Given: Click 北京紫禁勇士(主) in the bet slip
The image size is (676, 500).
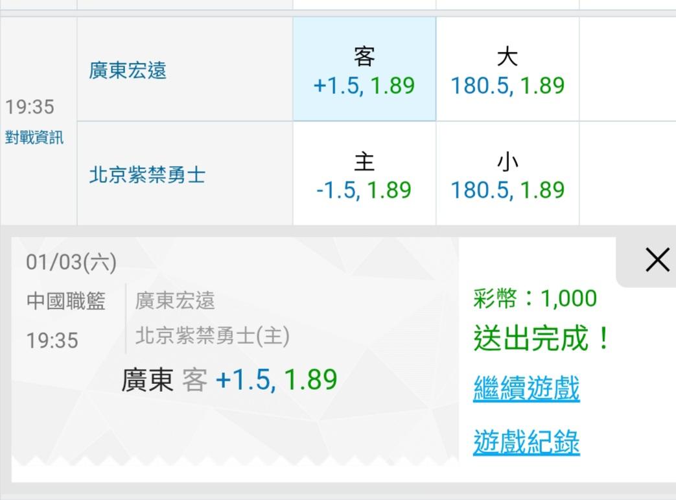Looking at the screenshot, I should (212, 336).
